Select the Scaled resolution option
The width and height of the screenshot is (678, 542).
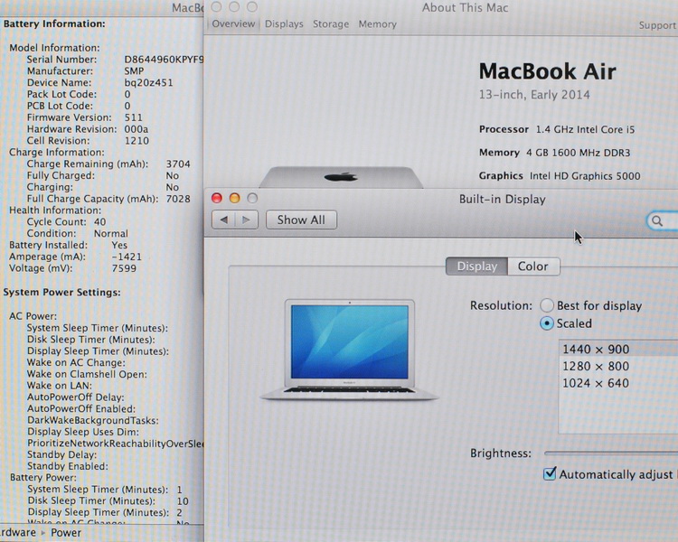tap(547, 323)
